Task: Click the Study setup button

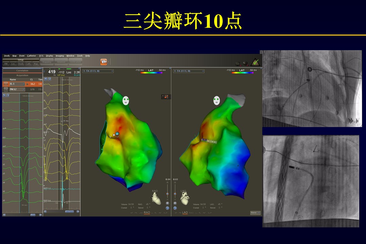Action: [21, 64]
